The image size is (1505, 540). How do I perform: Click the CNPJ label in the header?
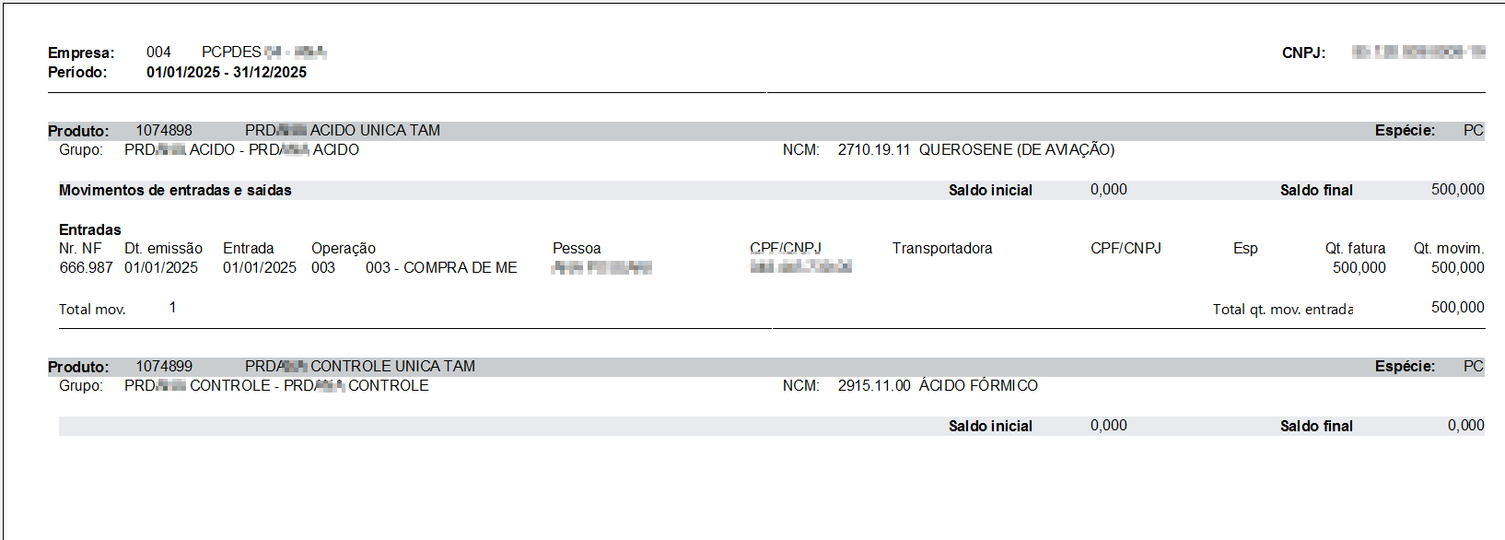pyautogui.click(x=1303, y=53)
